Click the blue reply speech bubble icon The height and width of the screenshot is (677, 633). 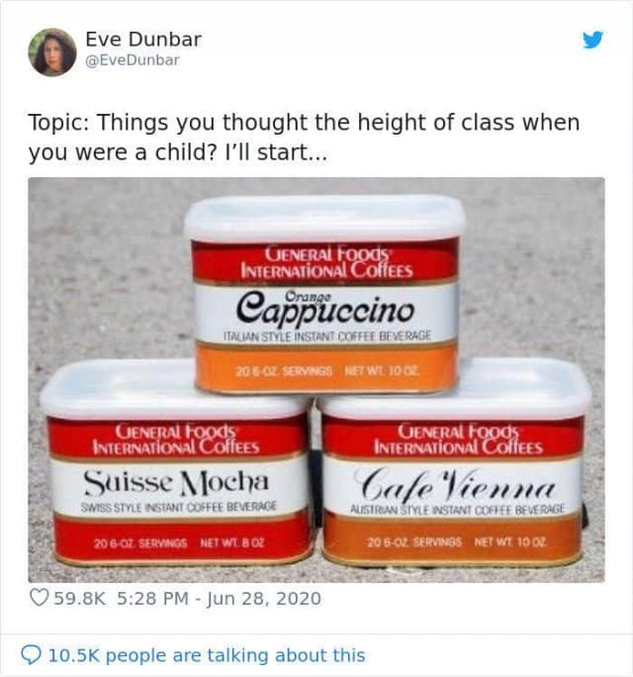click(x=31, y=656)
